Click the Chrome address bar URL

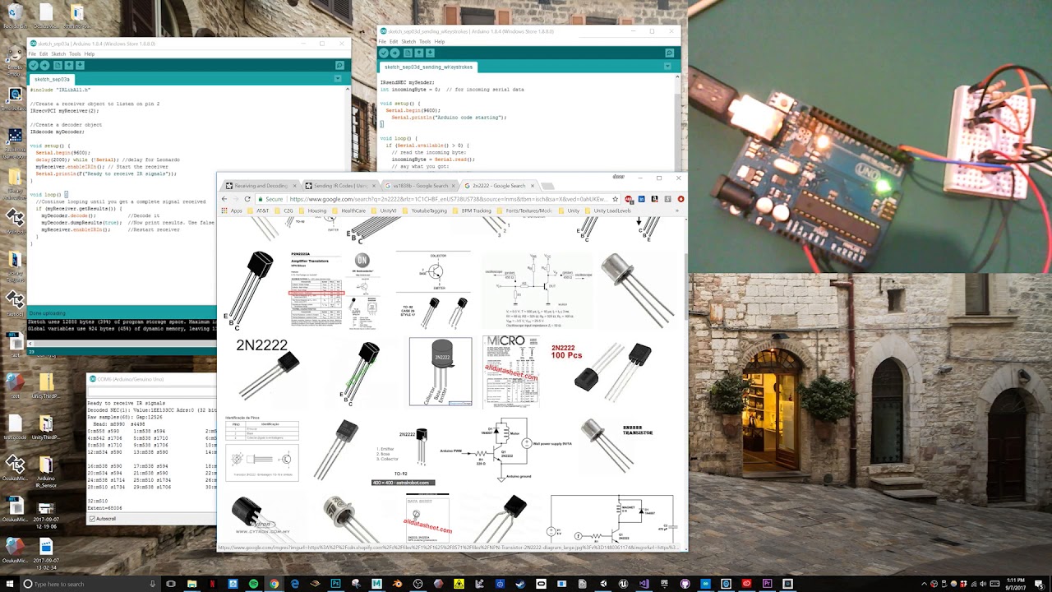click(448, 199)
